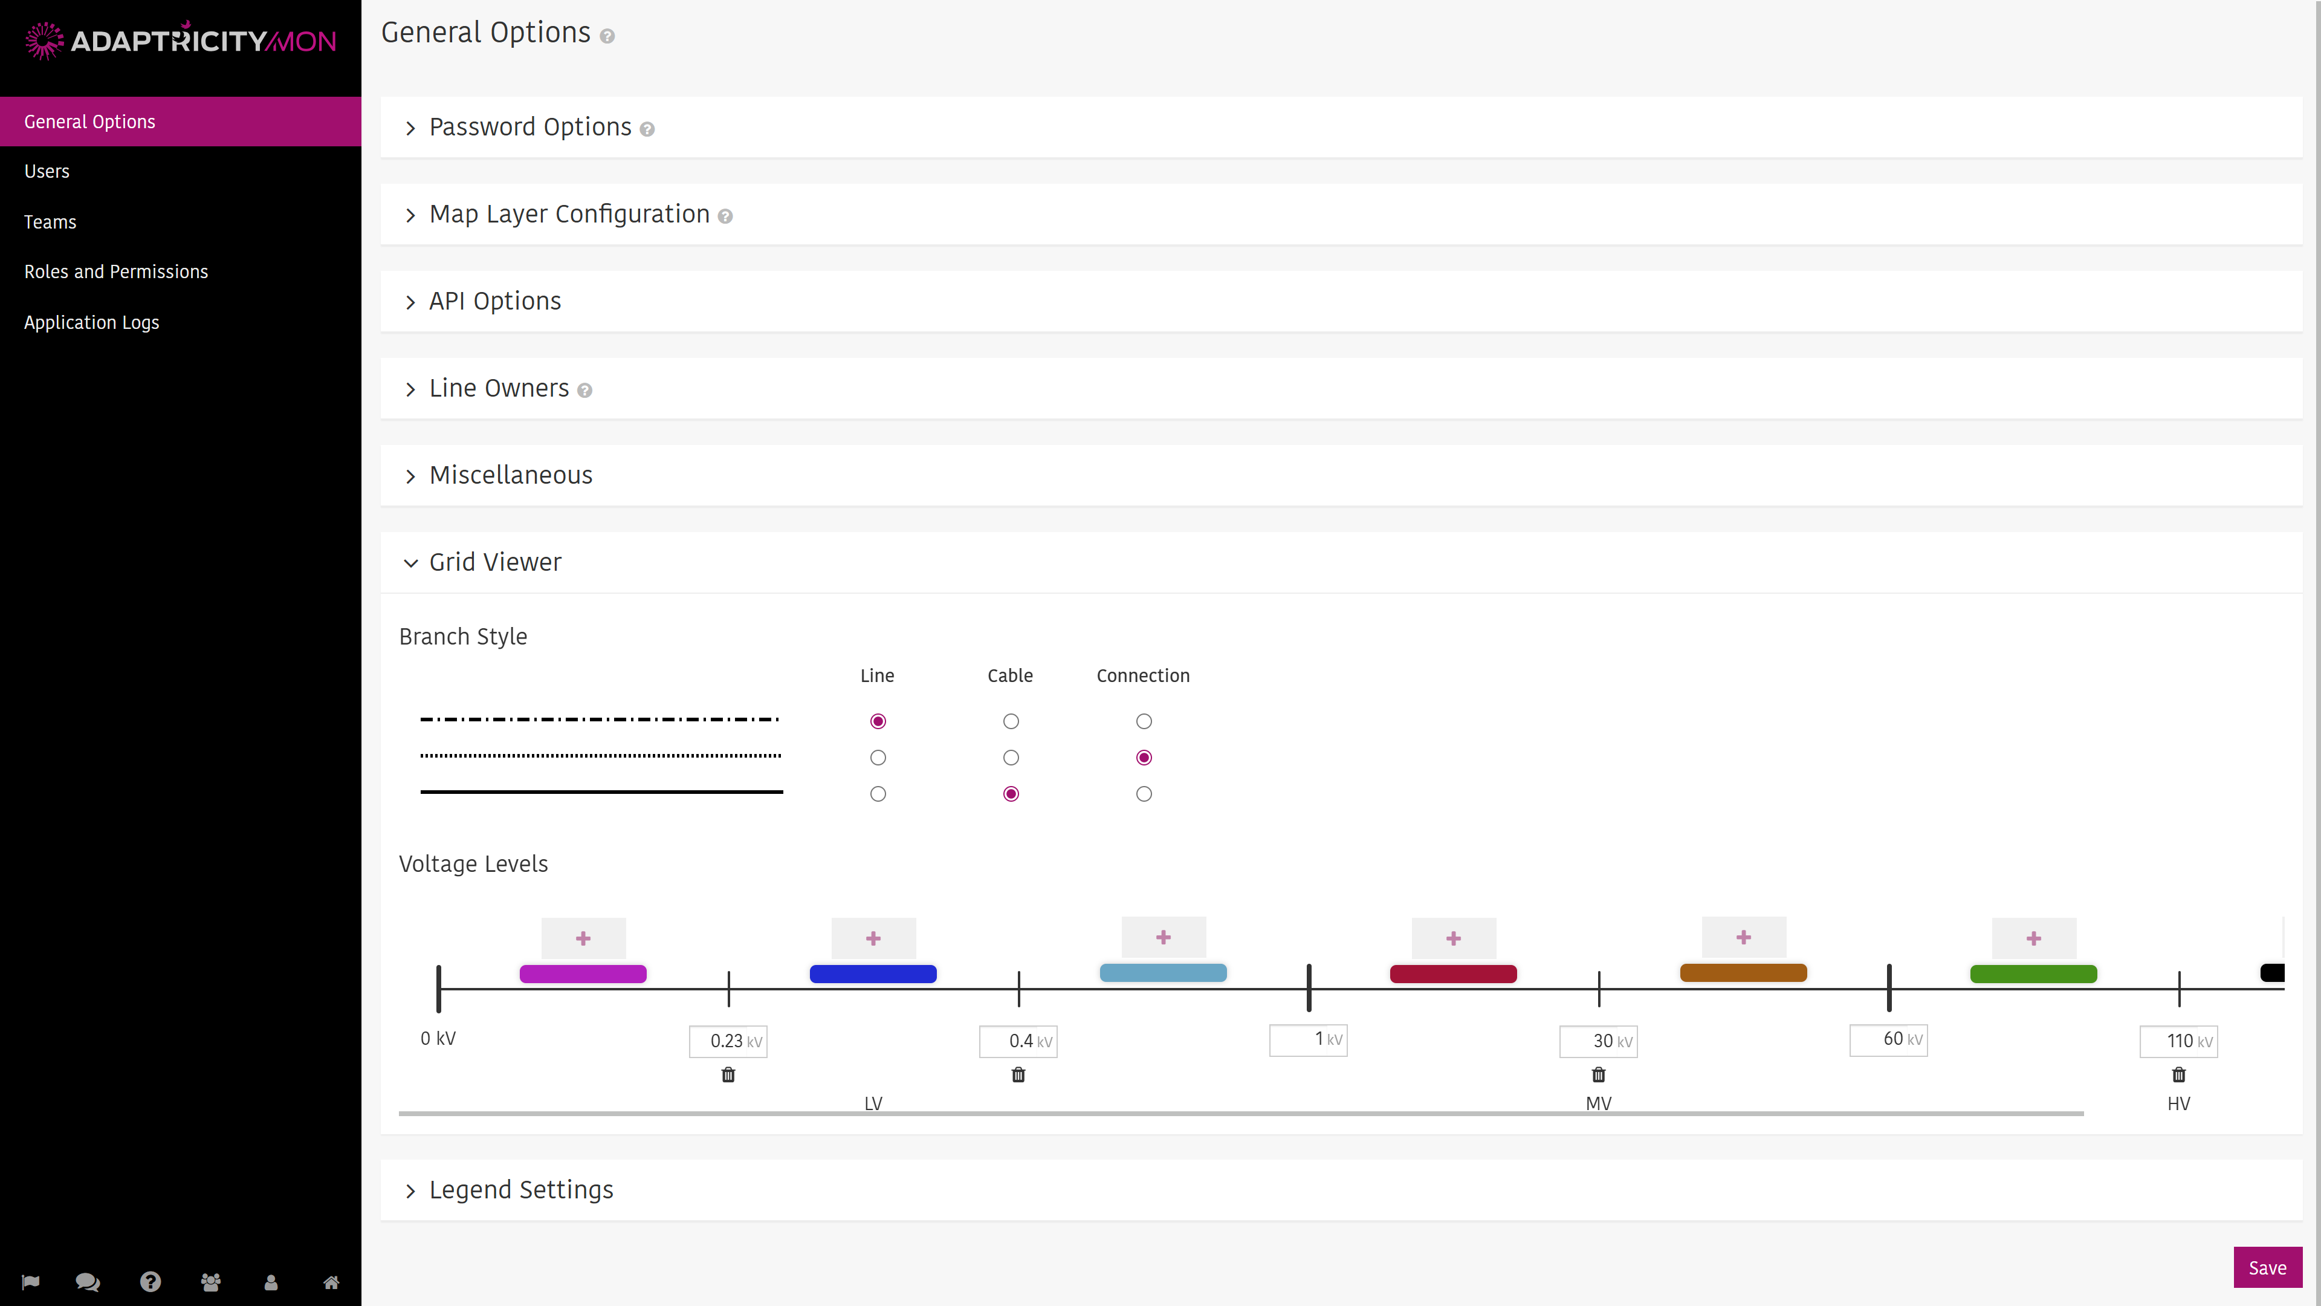Expand the API Options section
Viewport: 2321px width, 1306px height.
point(1341,301)
